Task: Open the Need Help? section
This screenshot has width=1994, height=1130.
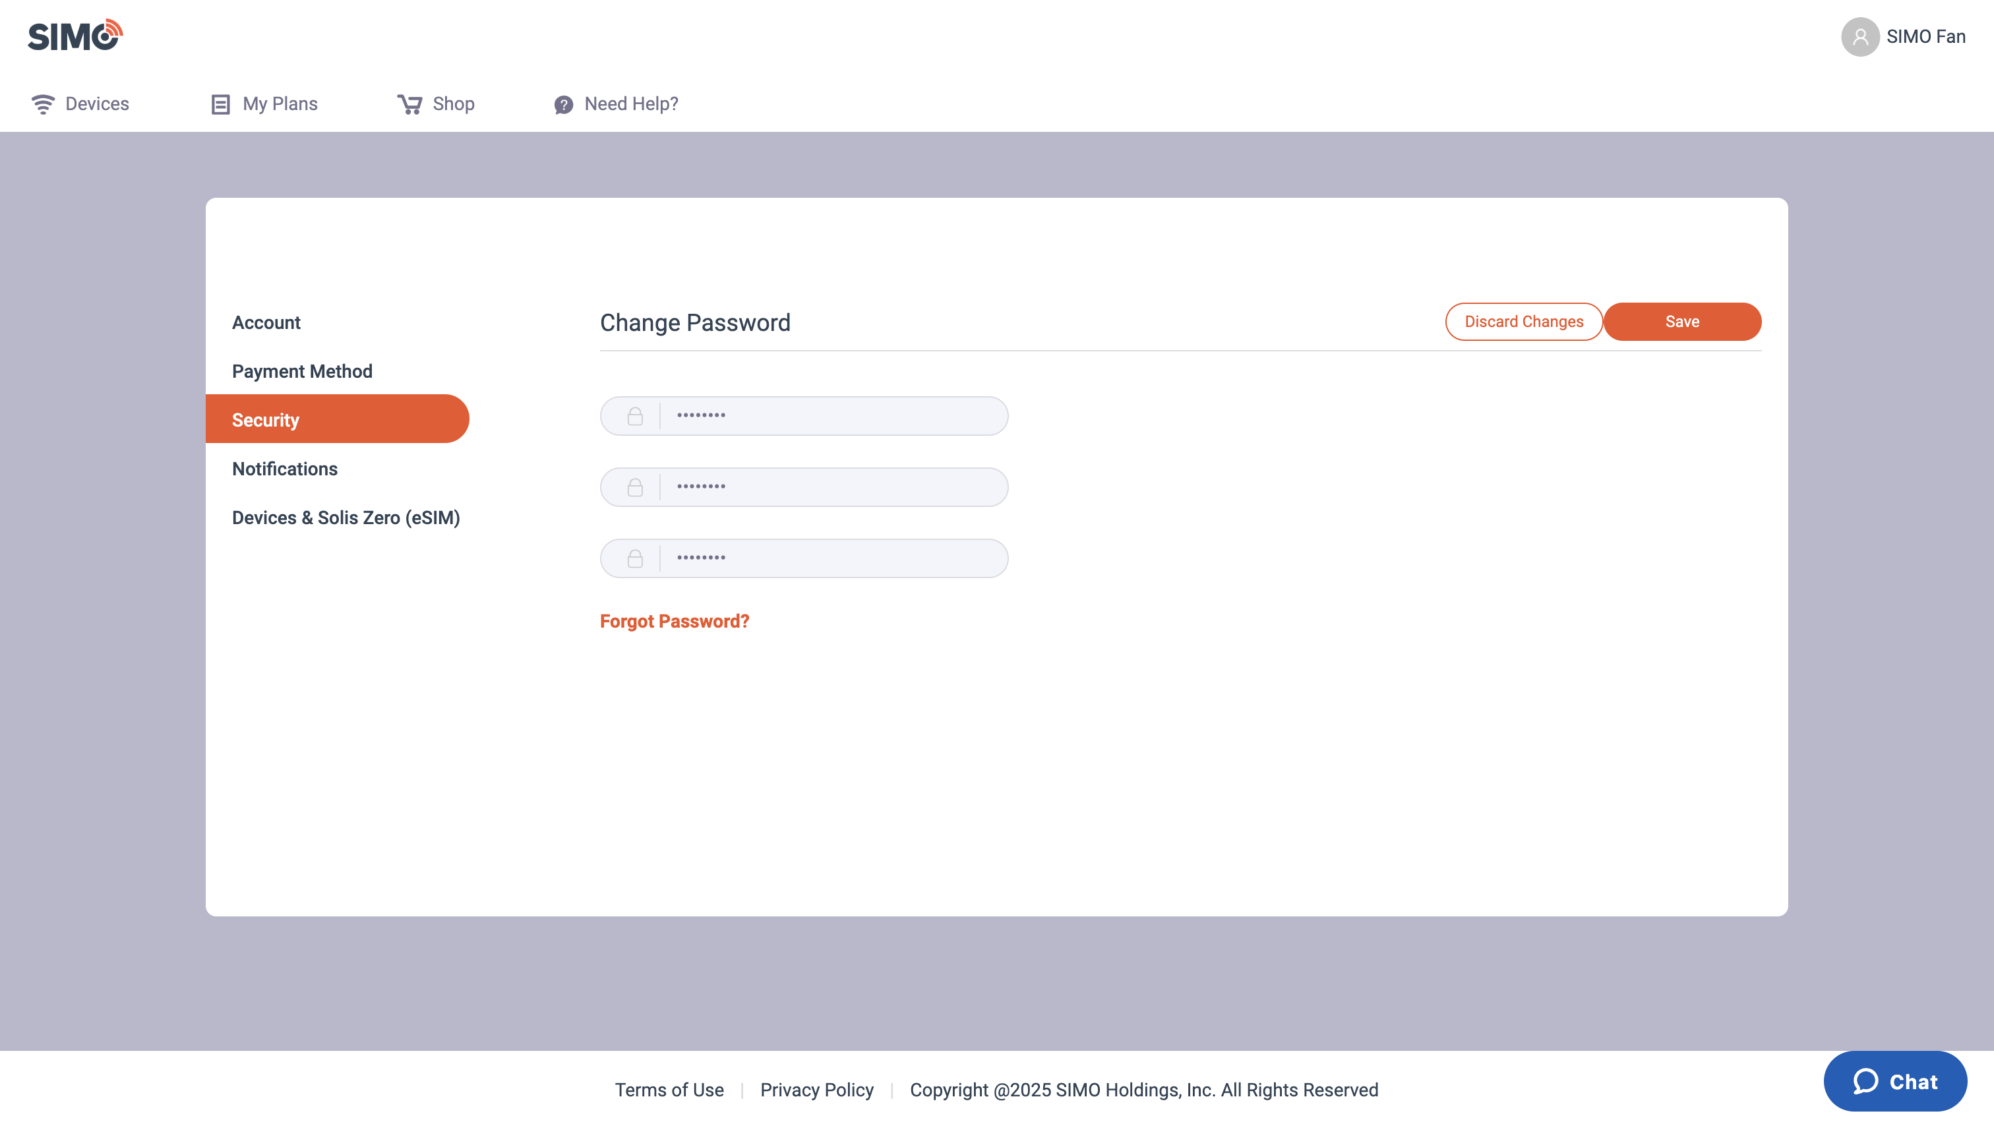Action: [615, 104]
